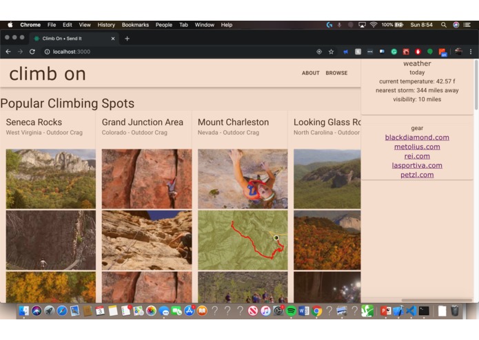The width and height of the screenshot is (479, 340).
Task: Open the Seneca Rocks mountain landscape photo
Action: pos(51,179)
